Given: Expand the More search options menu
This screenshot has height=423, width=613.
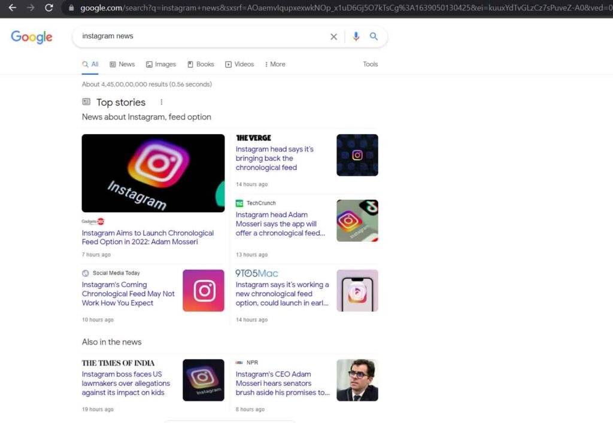Looking at the screenshot, I should click(x=275, y=65).
